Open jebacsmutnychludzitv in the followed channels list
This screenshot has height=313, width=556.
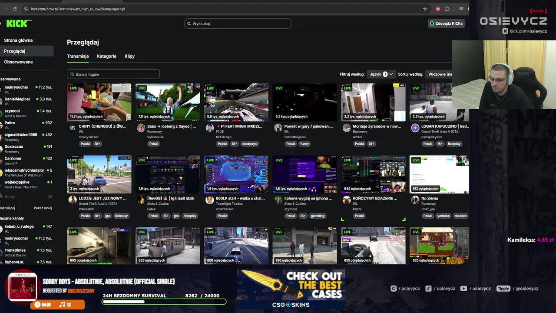(x=27, y=172)
